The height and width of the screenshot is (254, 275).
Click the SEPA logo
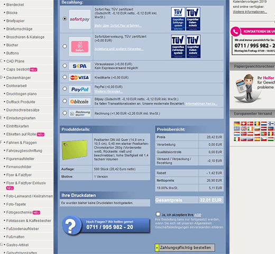[x=80, y=66]
